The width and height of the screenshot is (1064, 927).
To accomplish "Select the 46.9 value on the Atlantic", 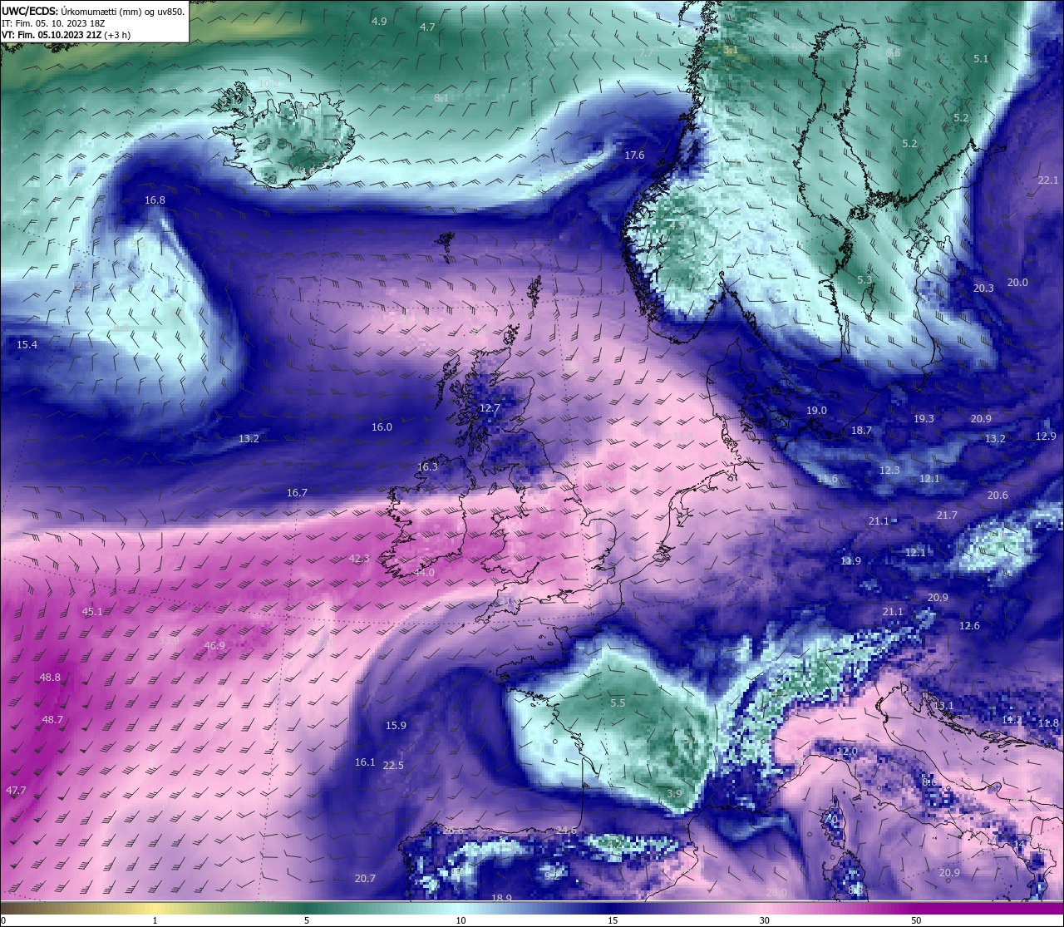I will [x=214, y=645].
